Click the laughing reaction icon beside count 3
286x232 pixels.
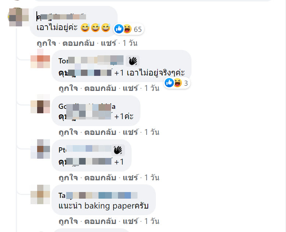pyautogui.click(x=178, y=83)
